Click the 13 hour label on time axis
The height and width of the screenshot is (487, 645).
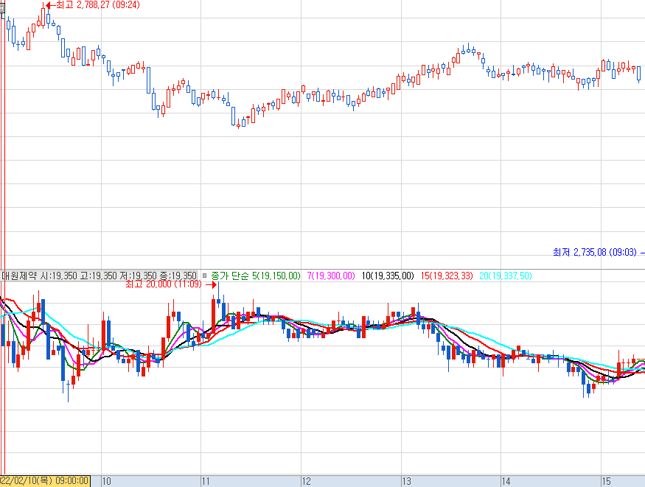pyautogui.click(x=406, y=481)
